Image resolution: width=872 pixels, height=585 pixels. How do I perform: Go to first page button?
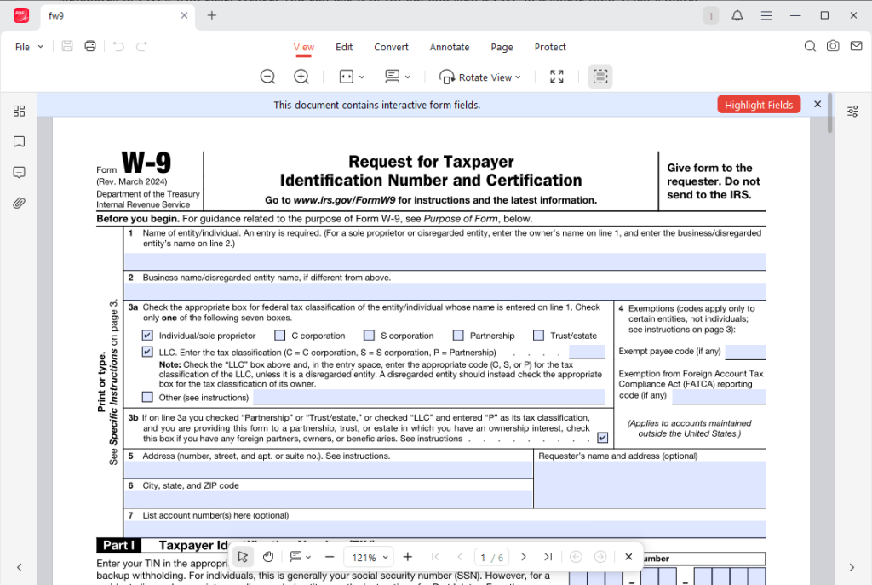click(435, 557)
